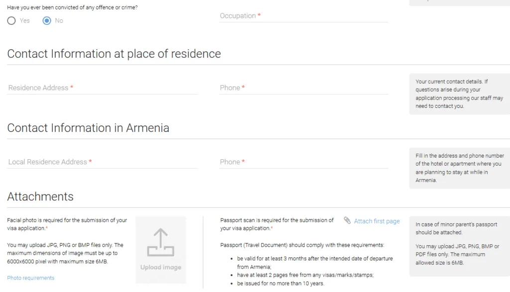Click Contact Information at place of residence heading
The width and height of the screenshot is (510, 292).
pyautogui.click(x=114, y=54)
